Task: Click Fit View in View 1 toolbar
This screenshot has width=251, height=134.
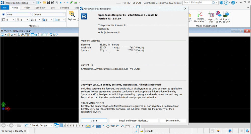Action: [32, 35]
